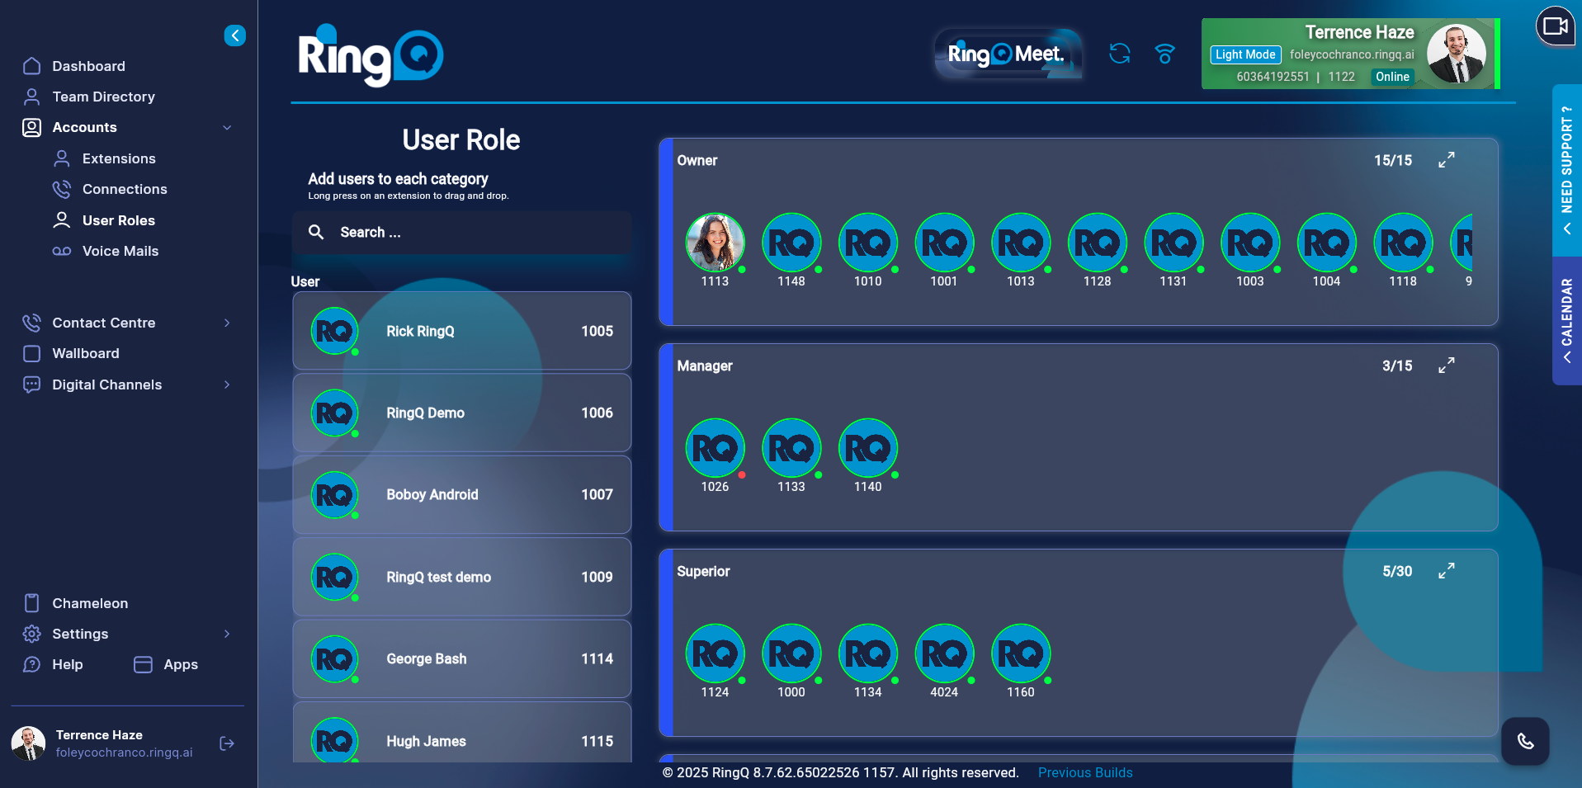Click the network status icon in the header
The width and height of the screenshot is (1582, 788).
tap(1164, 54)
